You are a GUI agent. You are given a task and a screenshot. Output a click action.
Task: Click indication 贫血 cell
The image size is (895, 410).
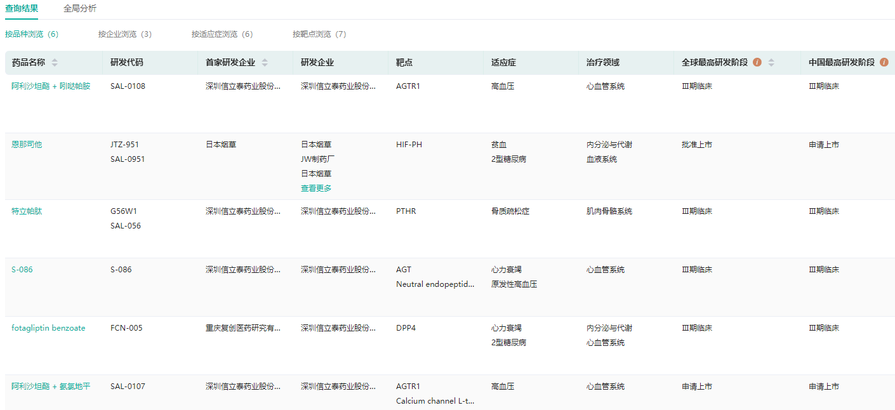click(x=499, y=145)
